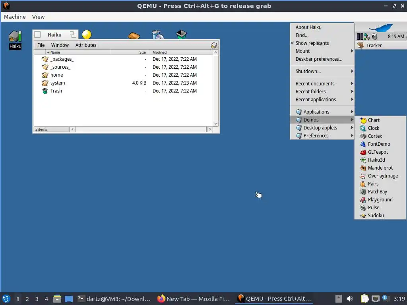The image size is (407, 305).
Task: Open QEMU View menu
Action: (39, 17)
